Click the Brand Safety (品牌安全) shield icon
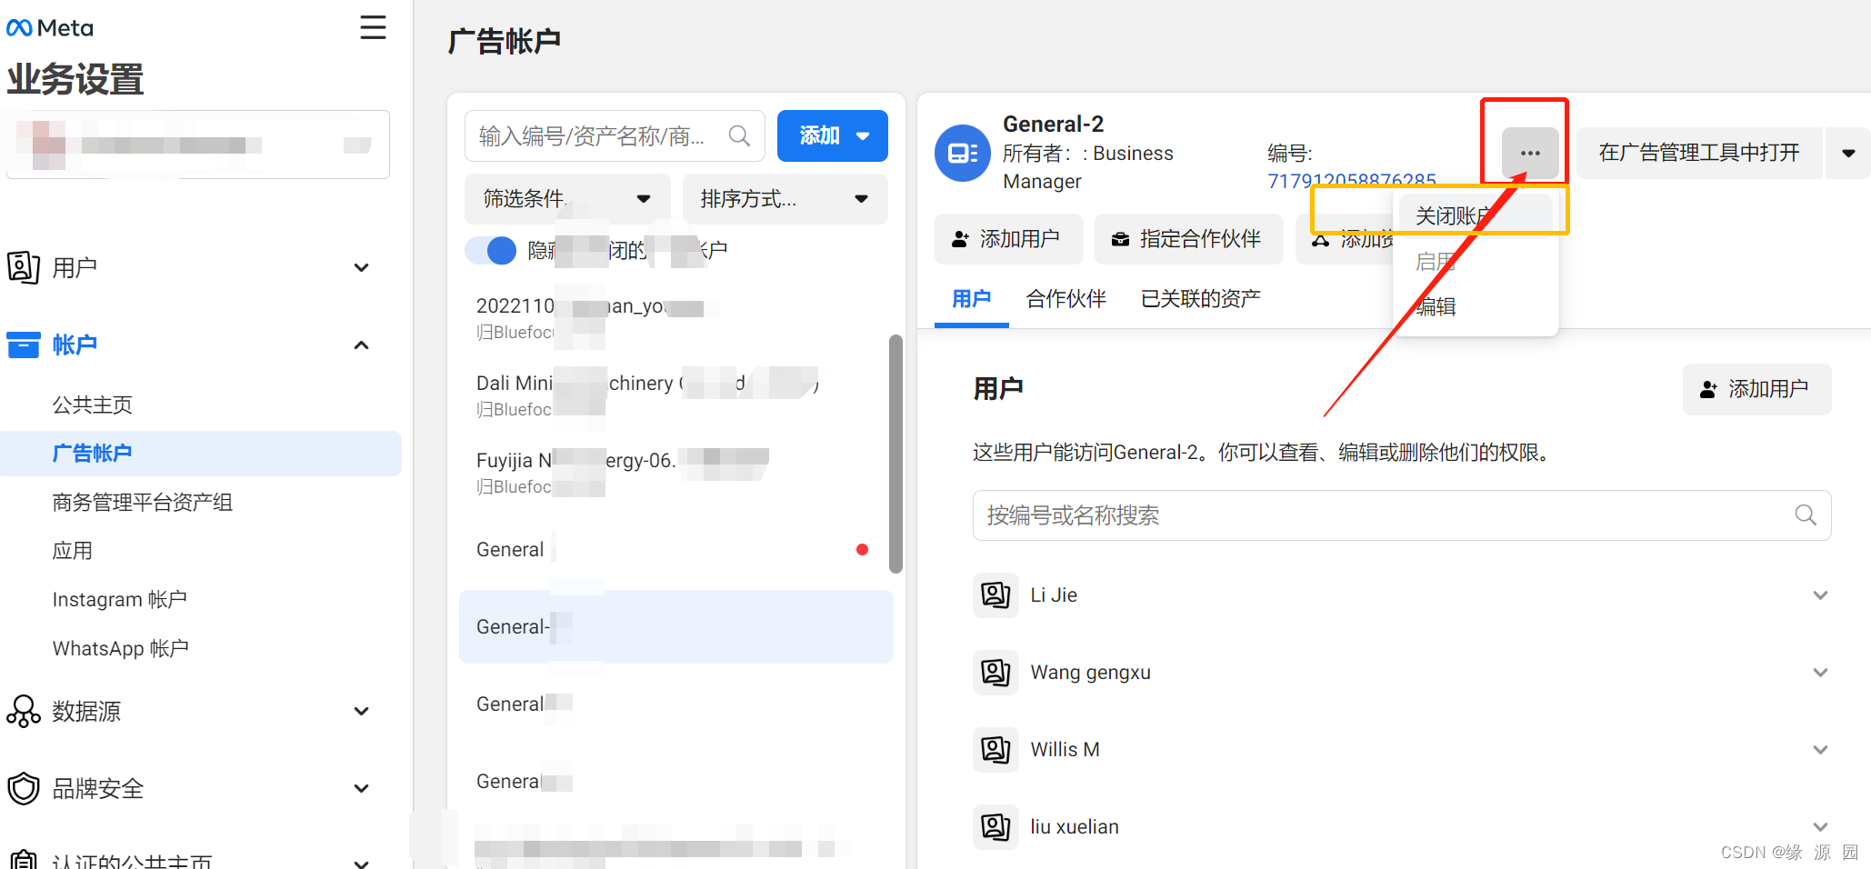The height and width of the screenshot is (869, 1871). (x=24, y=789)
